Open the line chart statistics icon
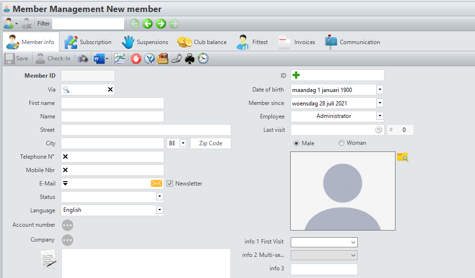This screenshot has height=278, width=475. [120, 58]
